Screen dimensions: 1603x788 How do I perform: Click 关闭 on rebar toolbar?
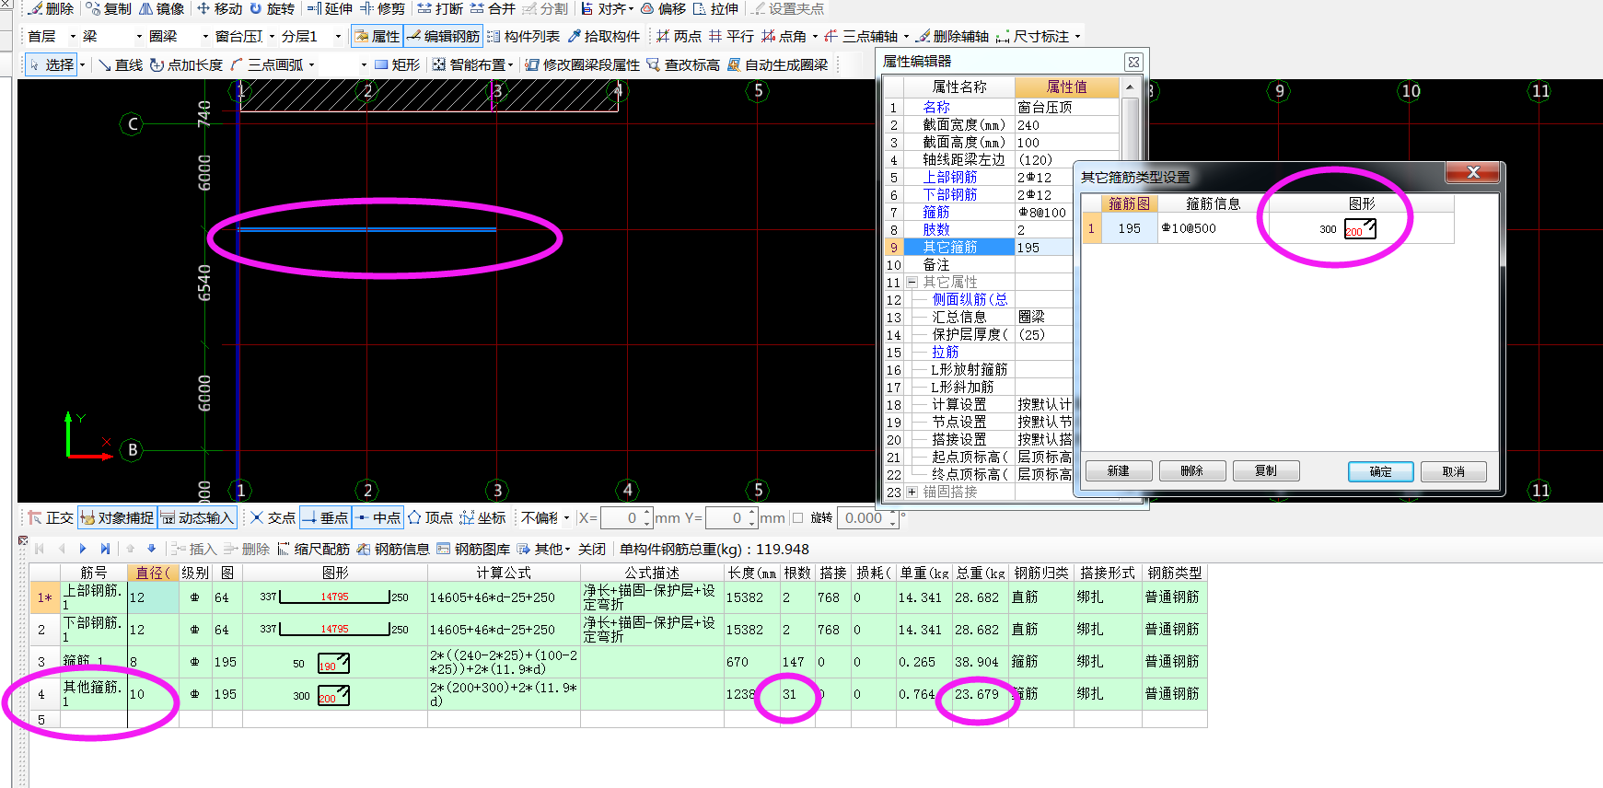(x=592, y=549)
